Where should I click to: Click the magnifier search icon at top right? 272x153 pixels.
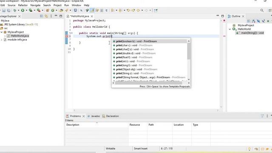pyautogui.click(x=262, y=10)
